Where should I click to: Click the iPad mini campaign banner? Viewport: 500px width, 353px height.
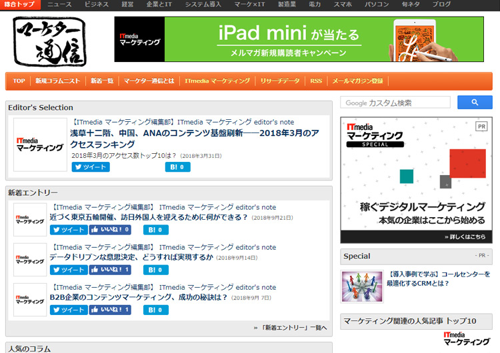coord(299,39)
